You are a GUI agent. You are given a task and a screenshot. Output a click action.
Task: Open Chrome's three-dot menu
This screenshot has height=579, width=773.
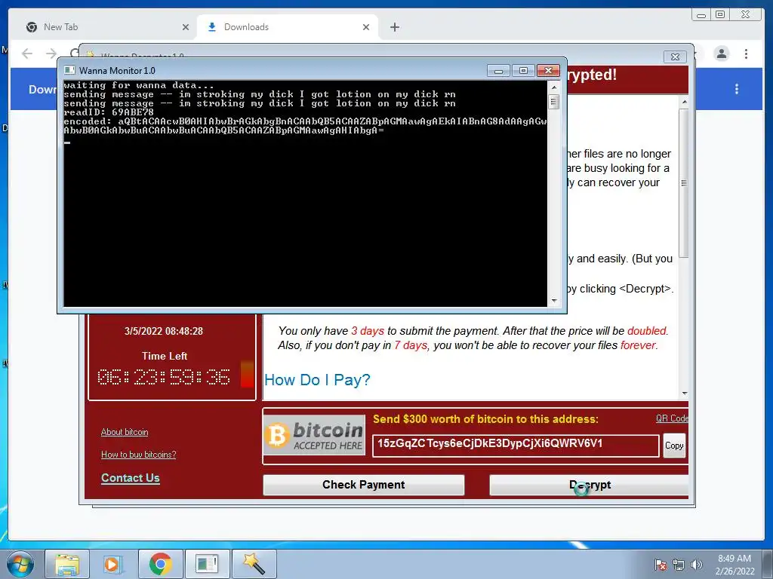coord(747,54)
